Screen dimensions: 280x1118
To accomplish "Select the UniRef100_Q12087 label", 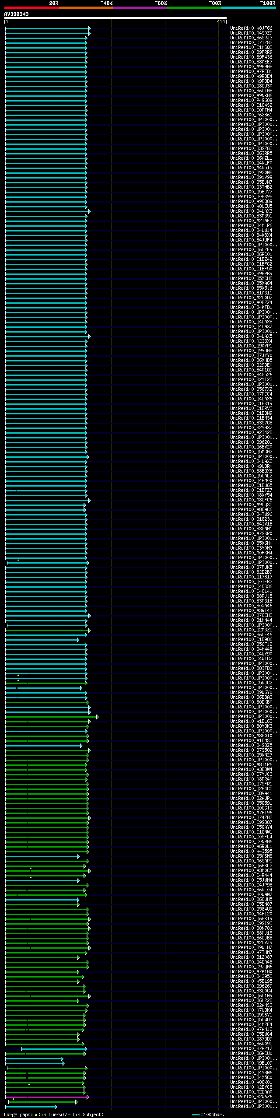I will point(251,957).
